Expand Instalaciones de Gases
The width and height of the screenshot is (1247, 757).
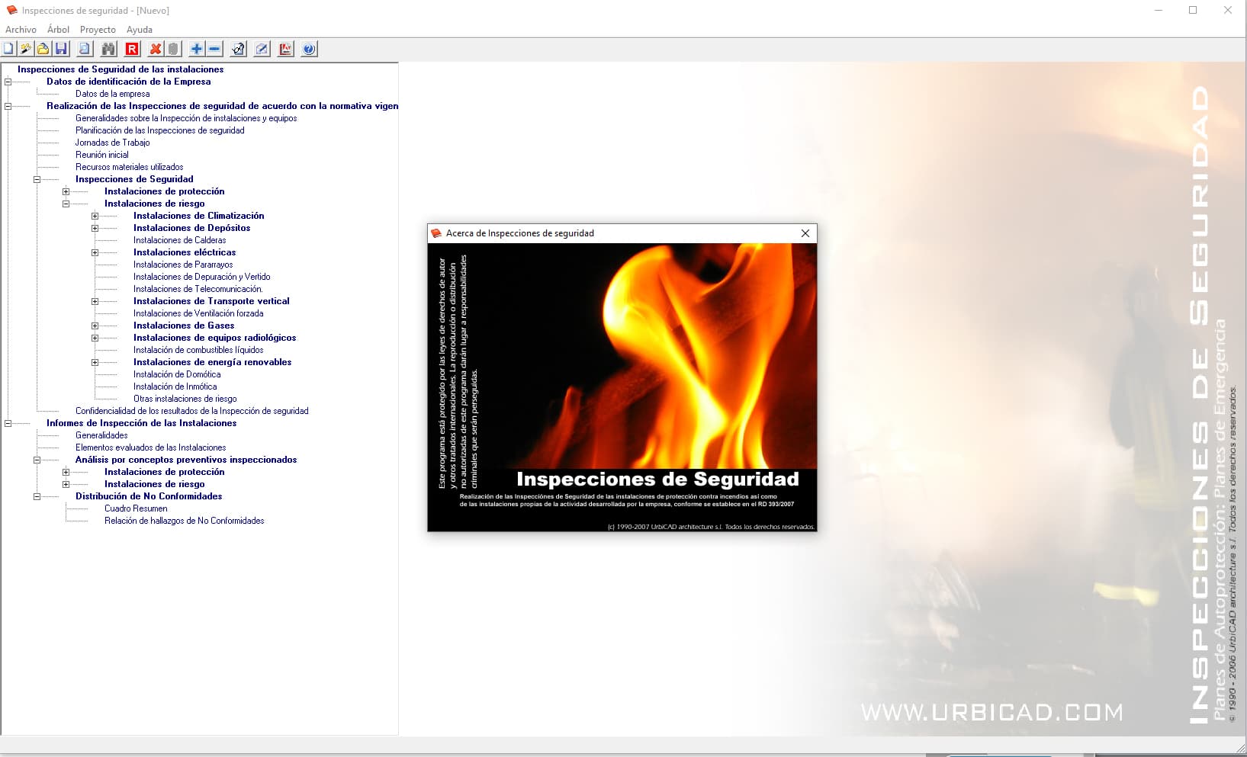(x=95, y=326)
